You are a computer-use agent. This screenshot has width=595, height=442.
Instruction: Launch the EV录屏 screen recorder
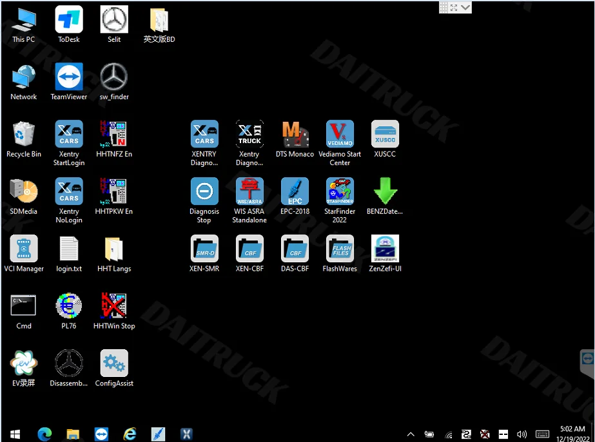(x=23, y=368)
